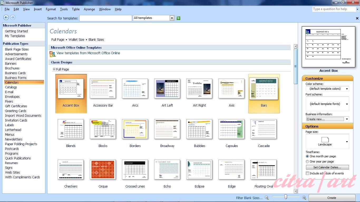Click the Search for templates field
The height and width of the screenshot is (202, 360).
click(106, 18)
